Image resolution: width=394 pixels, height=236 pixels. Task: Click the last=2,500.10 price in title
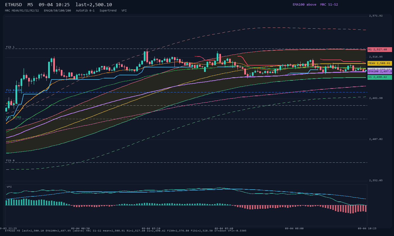[94, 5]
